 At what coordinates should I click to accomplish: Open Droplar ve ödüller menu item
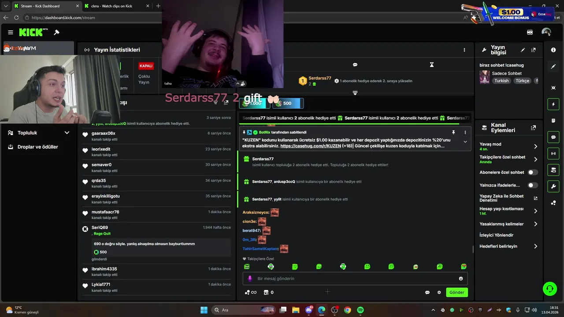39,147
